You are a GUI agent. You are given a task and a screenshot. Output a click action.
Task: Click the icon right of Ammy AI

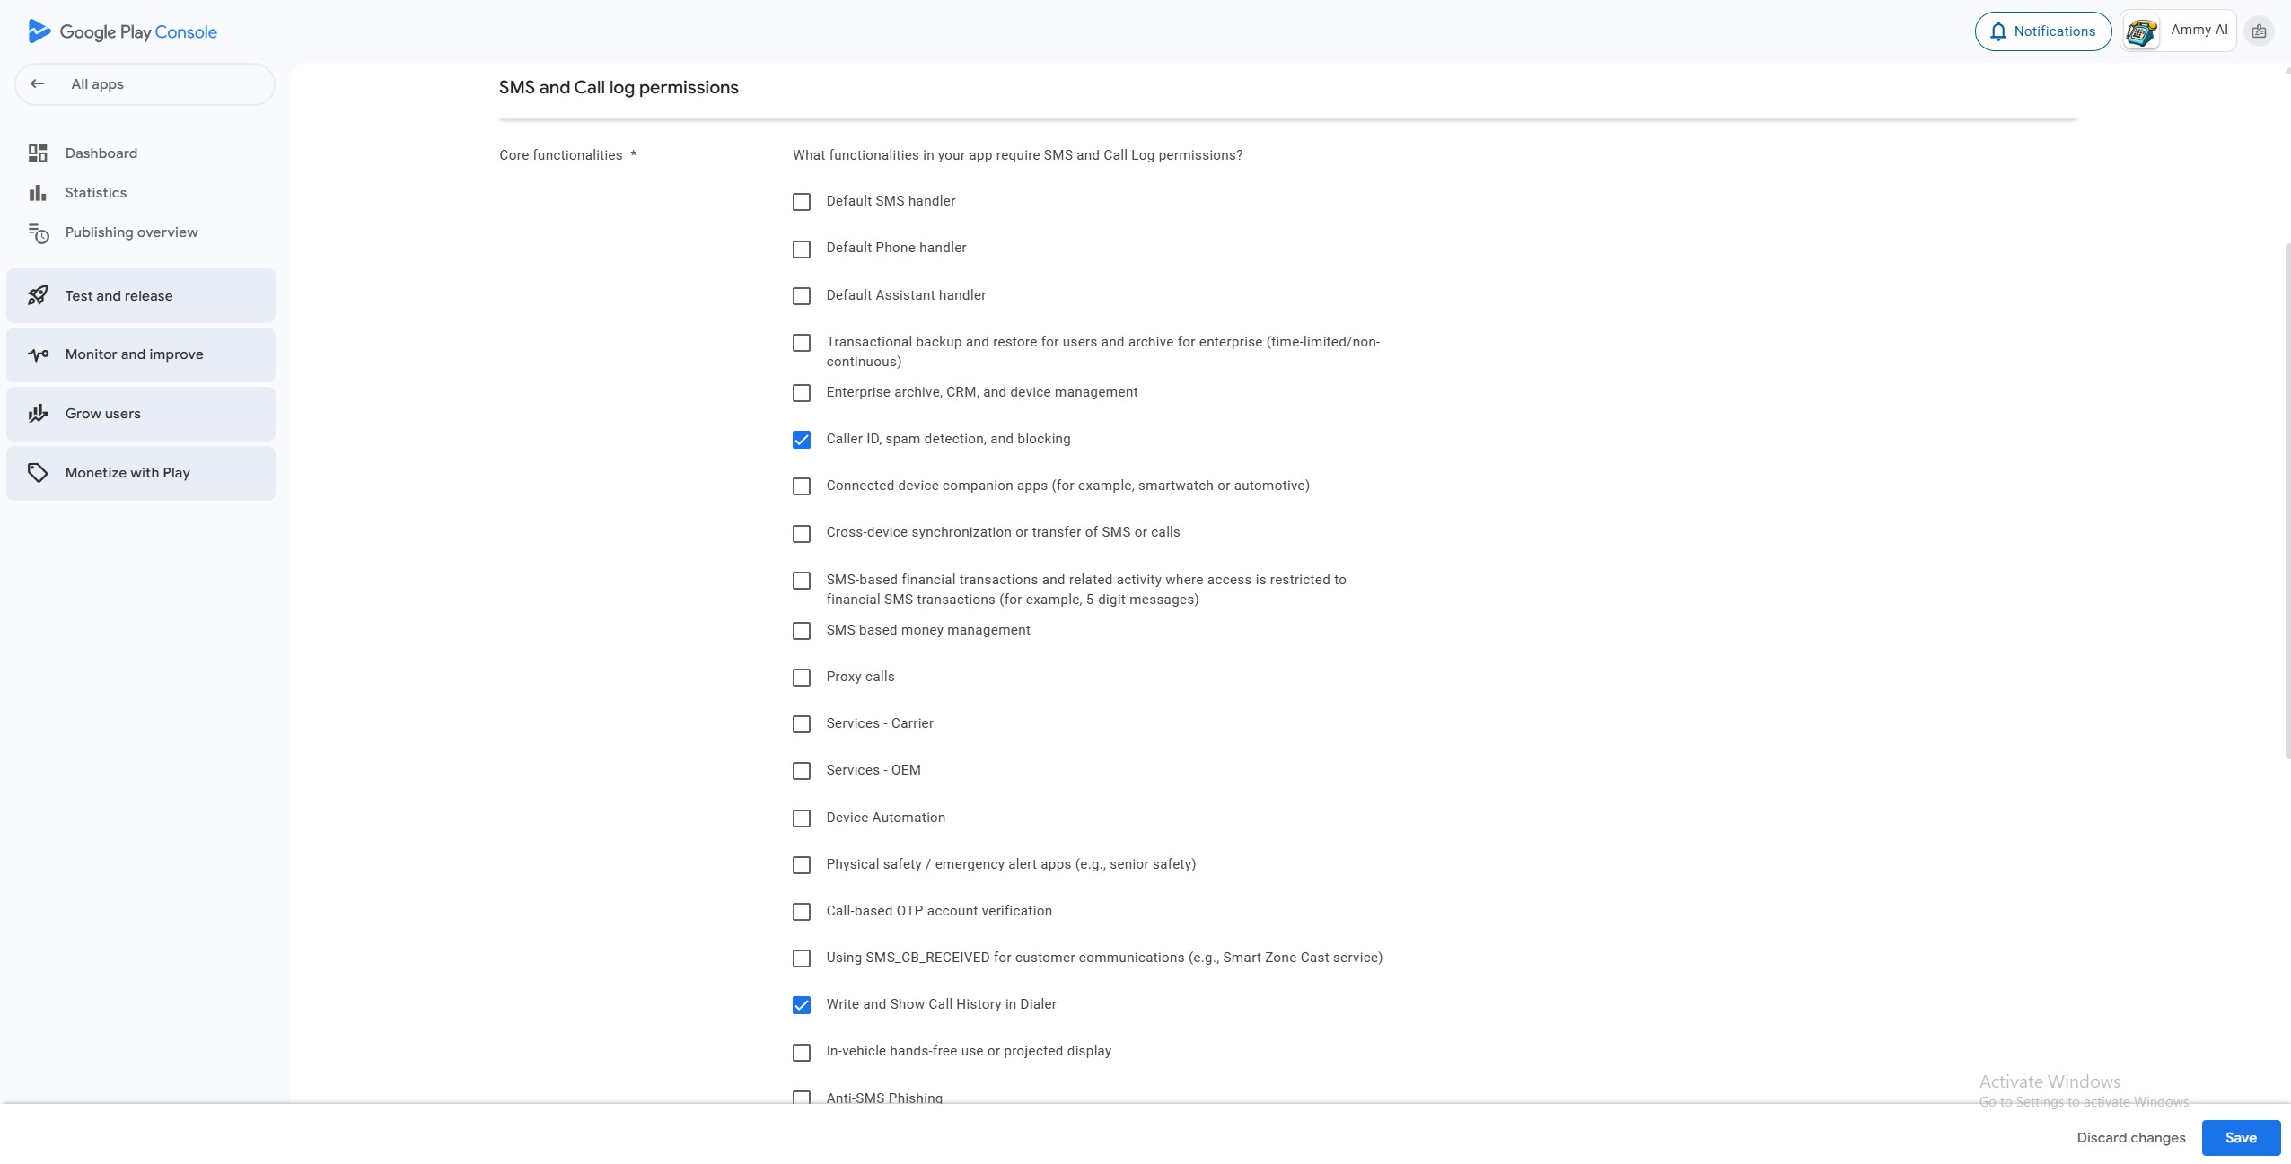[2259, 31]
